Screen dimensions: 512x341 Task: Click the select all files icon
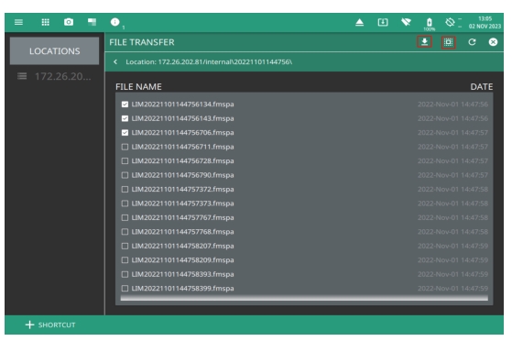point(448,42)
